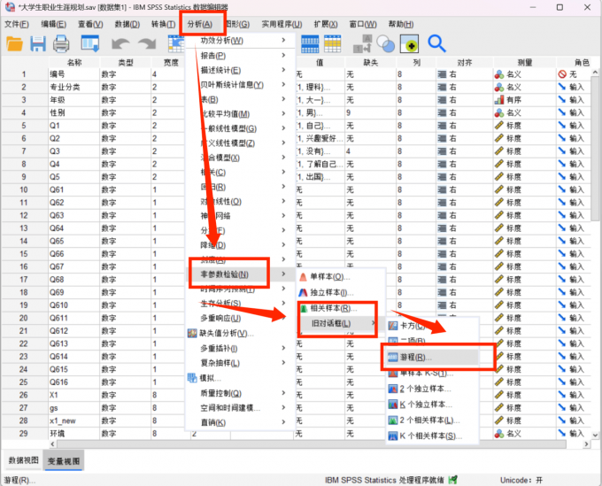602x486 pixels.
Task: Click the 相关样本(R) green icon
Action: pyautogui.click(x=304, y=309)
